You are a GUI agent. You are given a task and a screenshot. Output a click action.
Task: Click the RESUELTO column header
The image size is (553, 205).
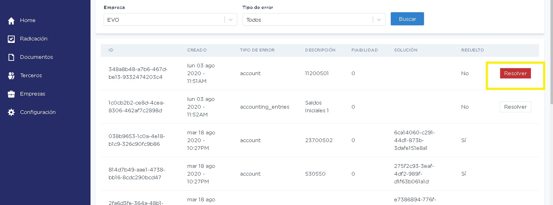coord(472,50)
